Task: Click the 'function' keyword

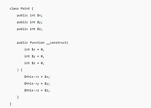Action: point(37,43)
